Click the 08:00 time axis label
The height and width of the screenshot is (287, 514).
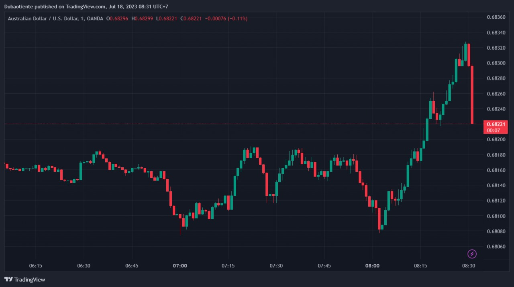(x=372, y=266)
